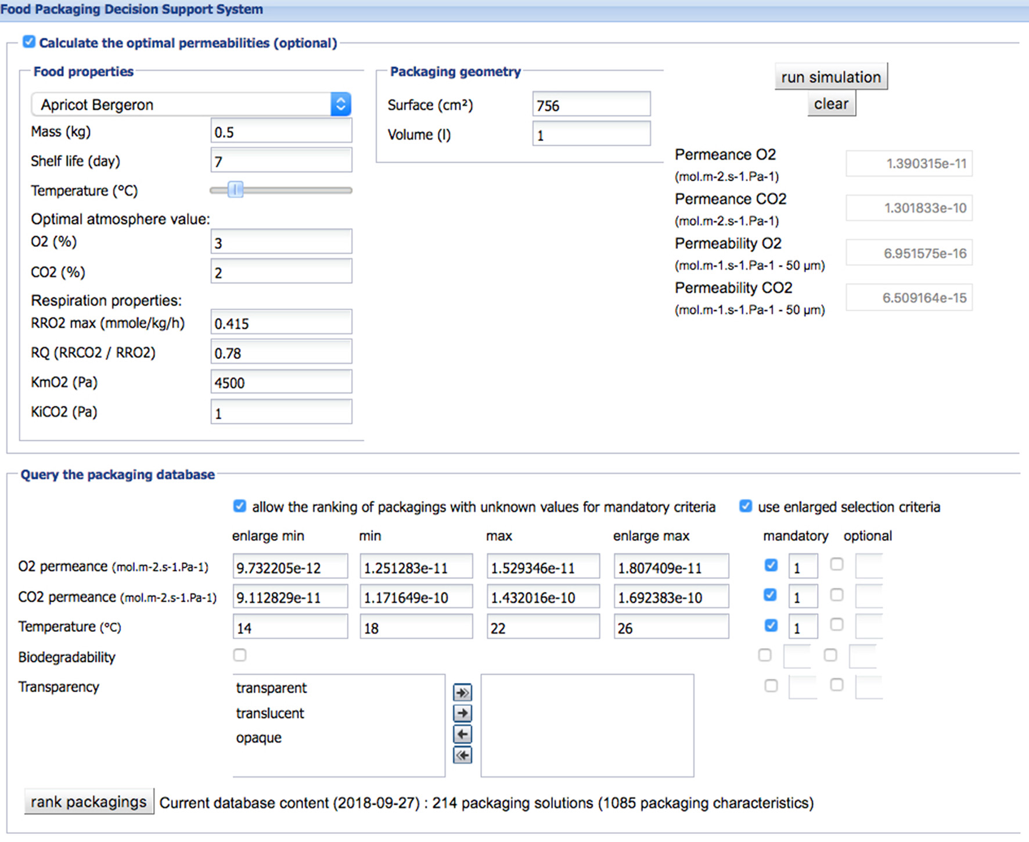Image resolution: width=1029 pixels, height=842 pixels.
Task: Uncheck Calculate the optimal permeabilities
Action: tap(28, 41)
